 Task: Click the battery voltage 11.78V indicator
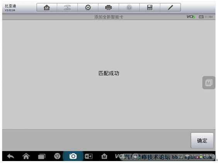pos(206,17)
